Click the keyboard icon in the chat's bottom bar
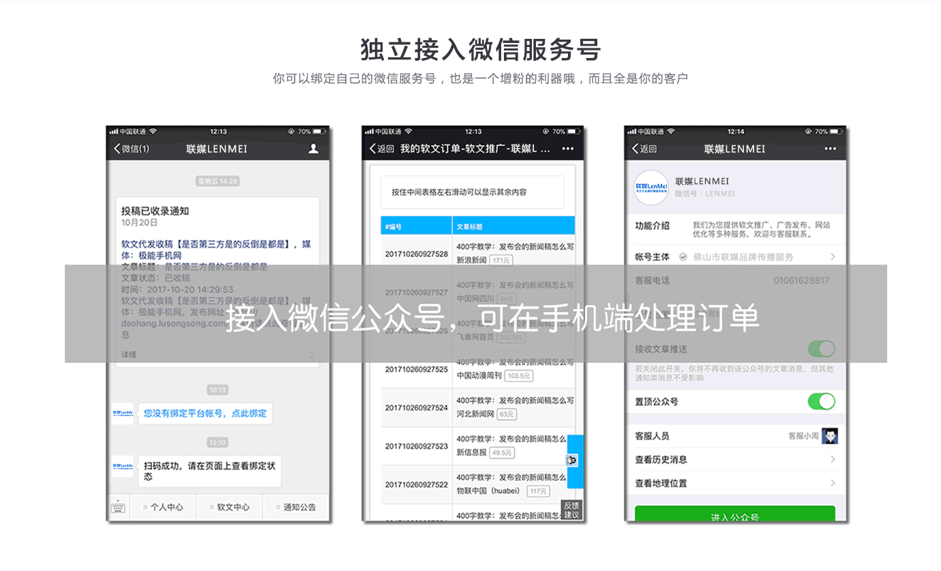This screenshot has width=941, height=571. click(x=118, y=507)
